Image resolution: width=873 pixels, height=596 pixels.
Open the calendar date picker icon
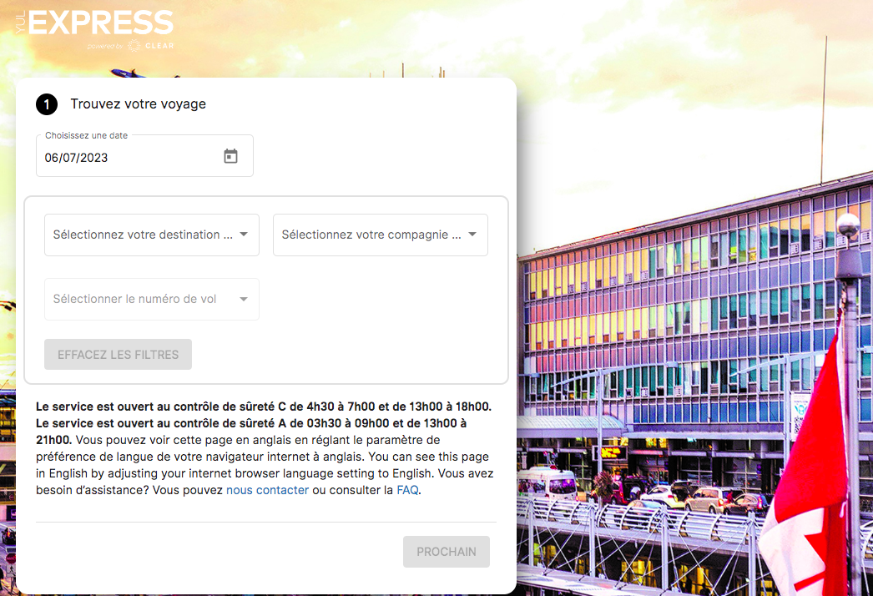point(230,156)
